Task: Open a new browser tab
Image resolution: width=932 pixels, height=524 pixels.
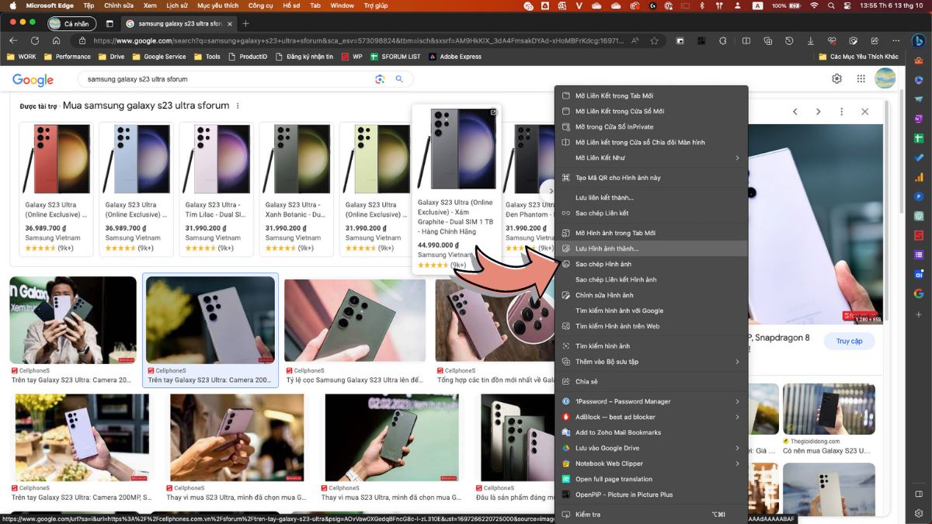Action: [246, 23]
